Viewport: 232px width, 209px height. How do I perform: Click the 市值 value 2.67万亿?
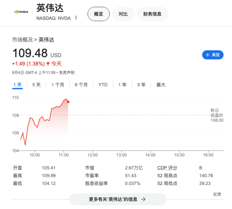(x=134, y=168)
